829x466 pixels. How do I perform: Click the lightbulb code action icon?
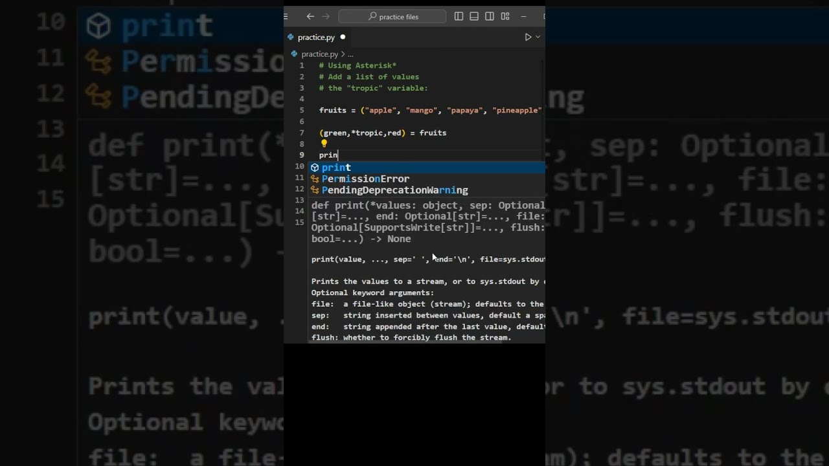pos(324,144)
